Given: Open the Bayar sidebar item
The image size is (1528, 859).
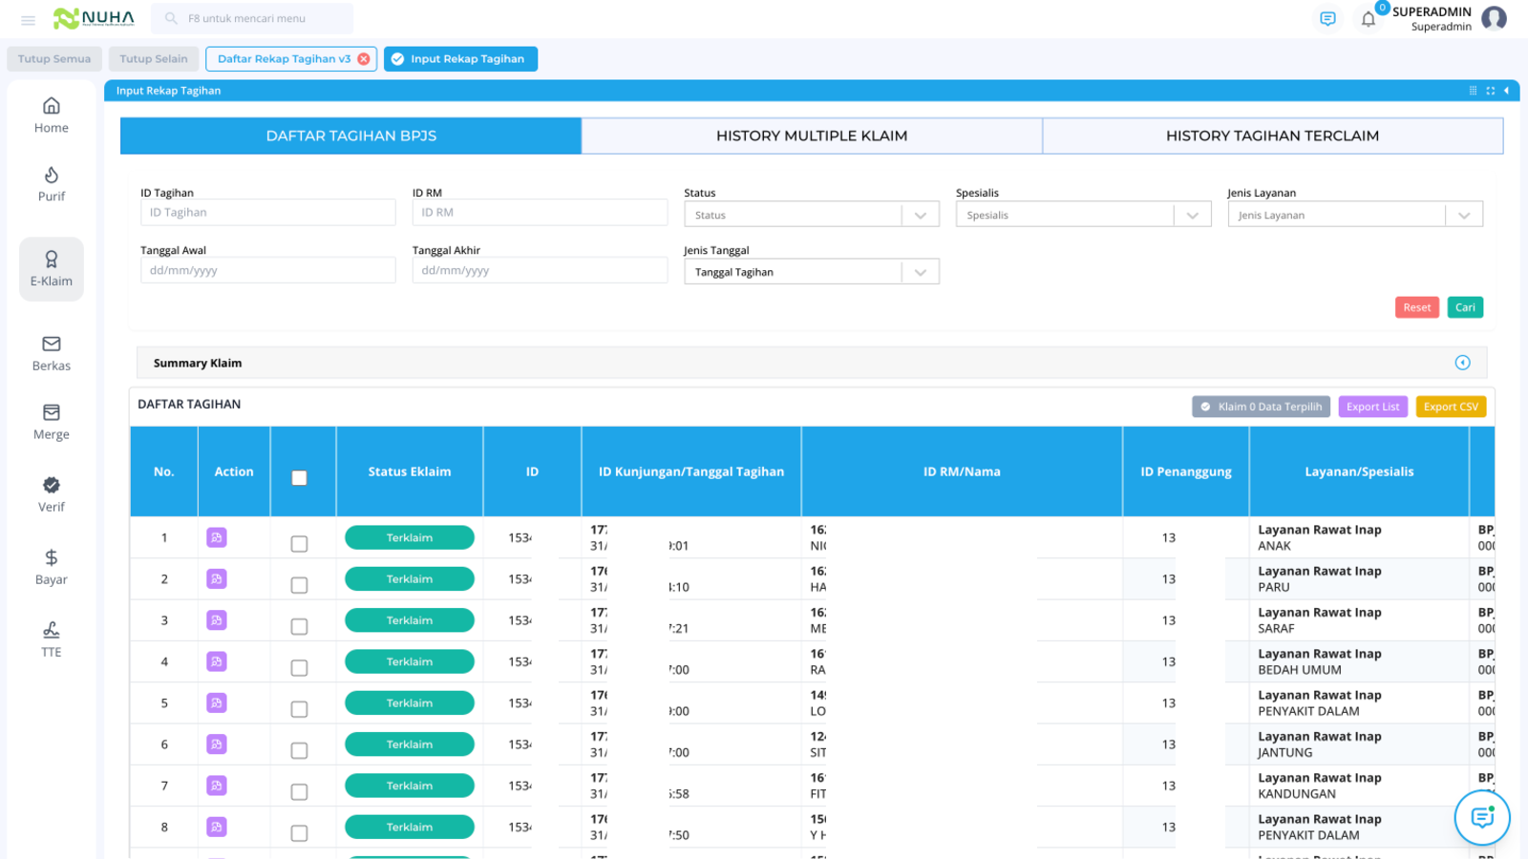Looking at the screenshot, I should click(x=52, y=567).
